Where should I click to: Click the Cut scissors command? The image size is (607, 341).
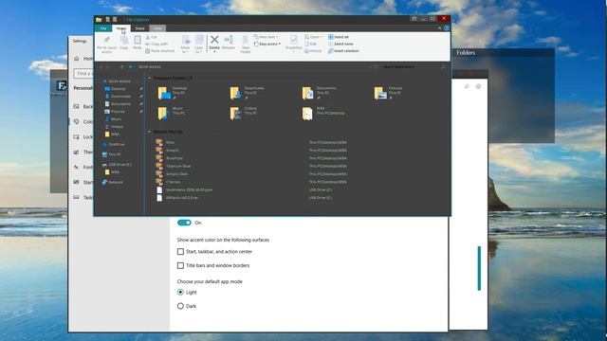tap(151, 37)
